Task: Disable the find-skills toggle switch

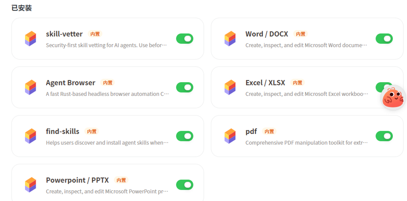Action: (184, 136)
